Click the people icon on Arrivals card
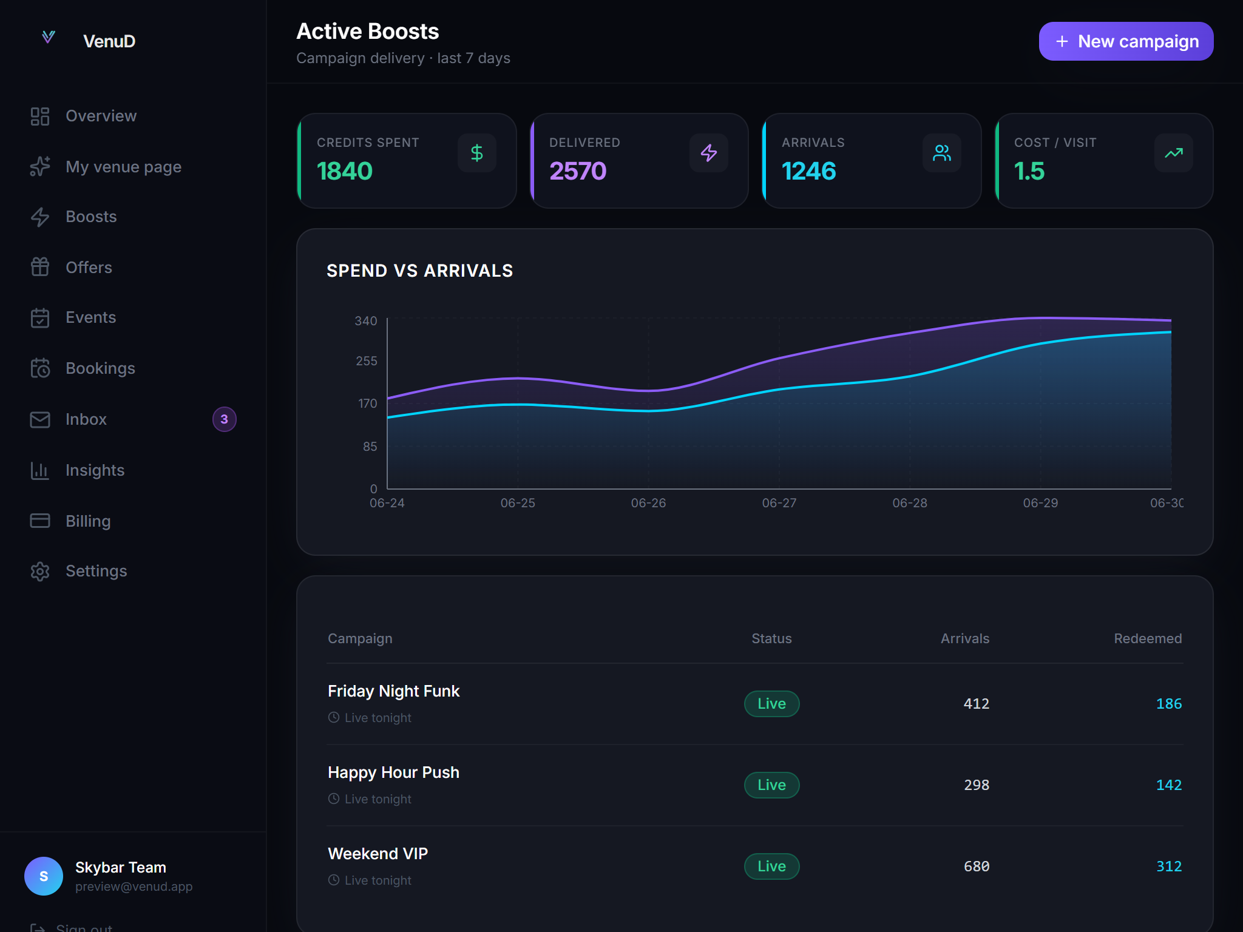 942,153
